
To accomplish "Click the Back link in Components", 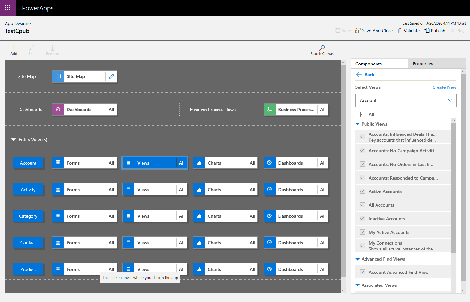I will (x=365, y=75).
